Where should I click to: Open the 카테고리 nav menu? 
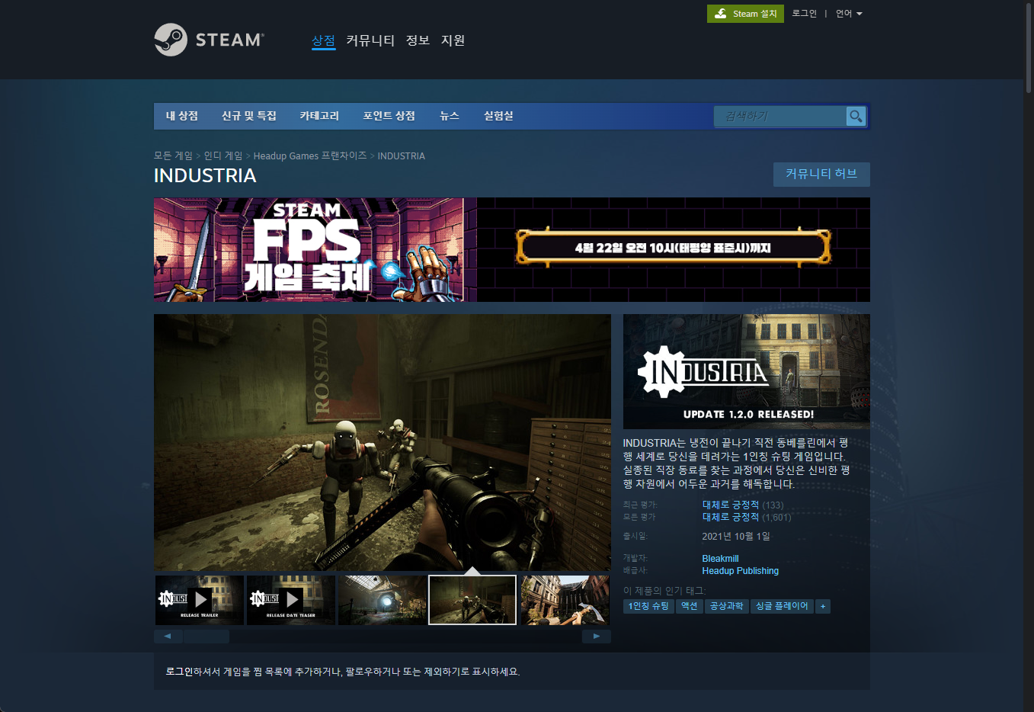pyautogui.click(x=319, y=116)
